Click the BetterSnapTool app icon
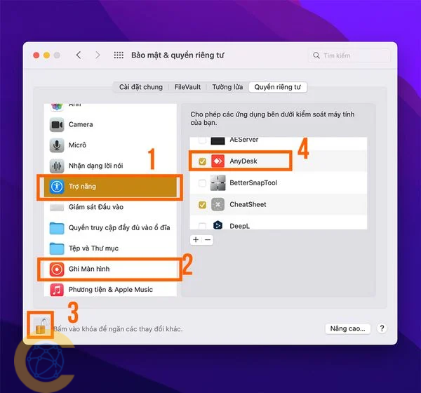Screen dimensions: 421x393 218,183
